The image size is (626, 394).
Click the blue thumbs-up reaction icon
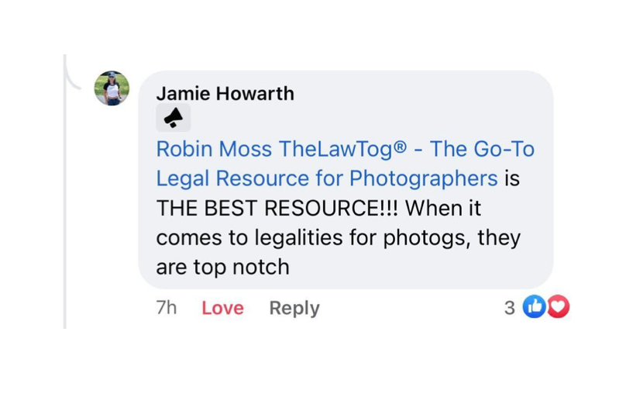click(x=534, y=307)
